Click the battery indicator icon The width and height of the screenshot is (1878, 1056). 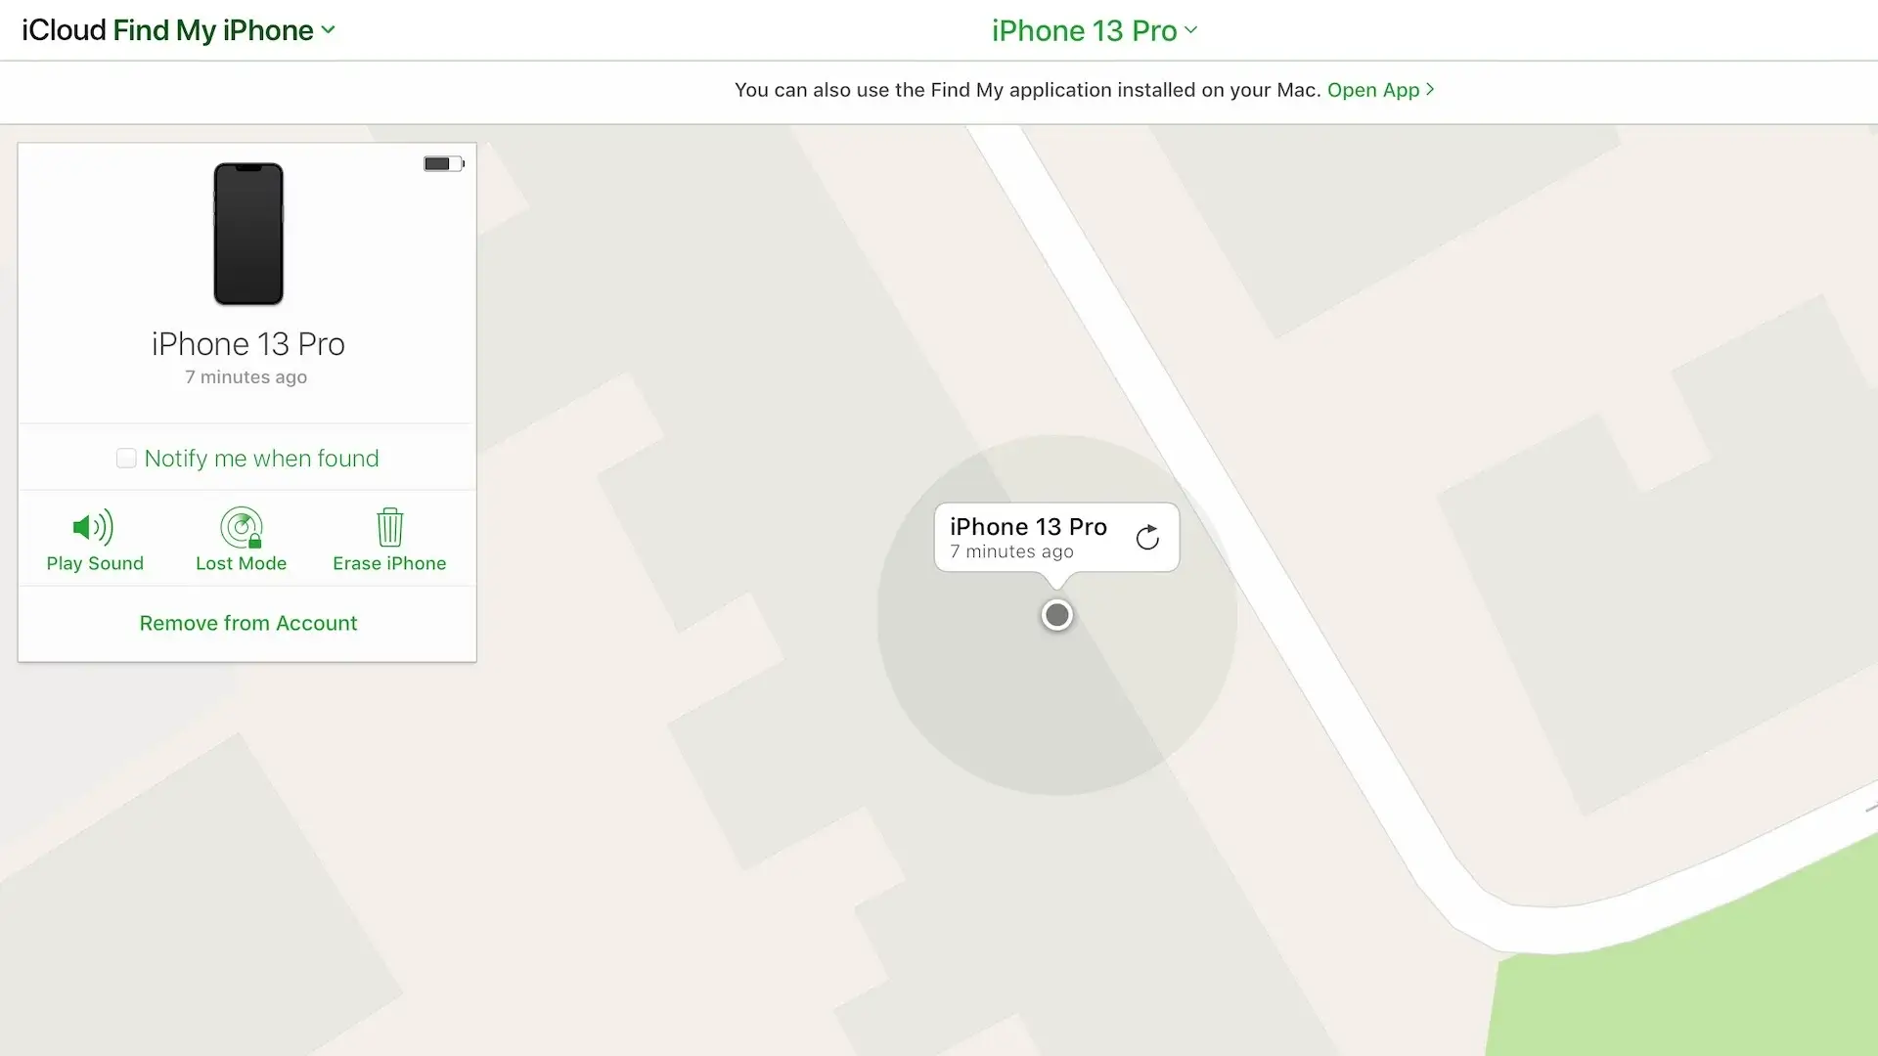coord(442,162)
